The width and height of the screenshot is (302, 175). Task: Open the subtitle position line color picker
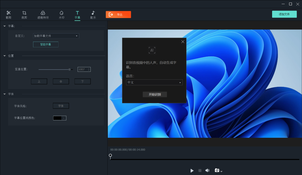60,118
